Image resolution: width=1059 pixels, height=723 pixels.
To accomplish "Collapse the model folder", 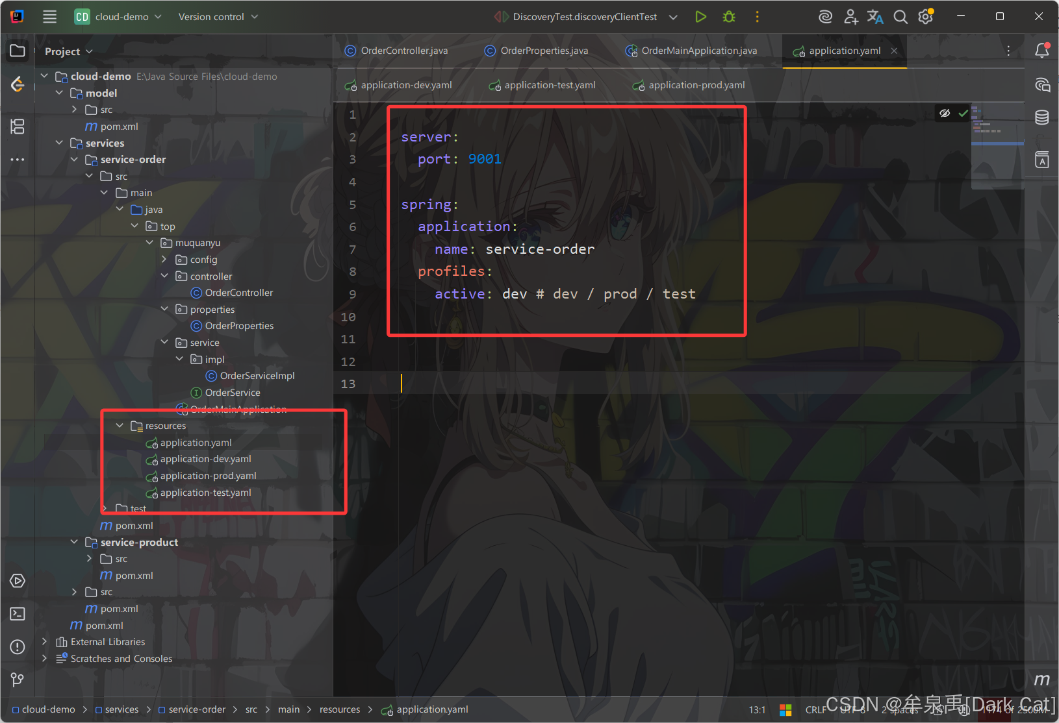I will point(59,93).
